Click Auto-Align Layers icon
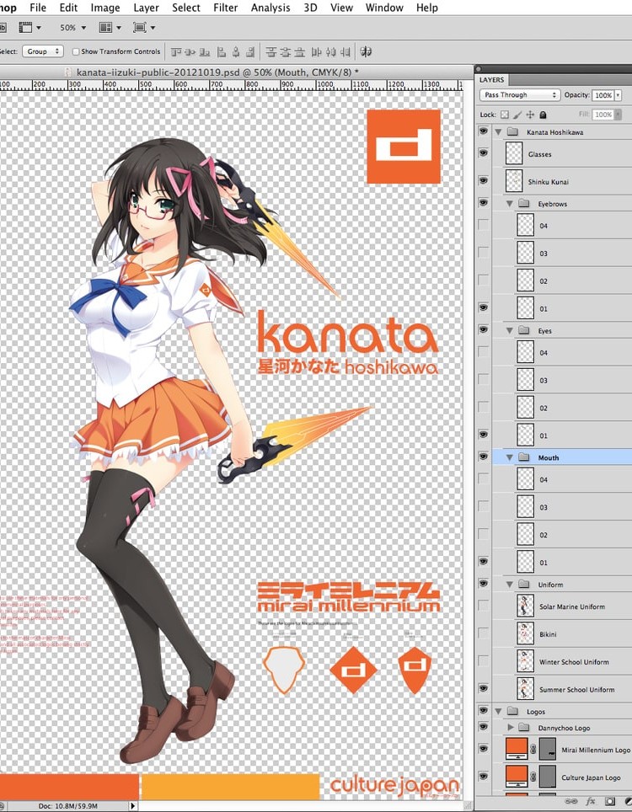 pos(366,51)
